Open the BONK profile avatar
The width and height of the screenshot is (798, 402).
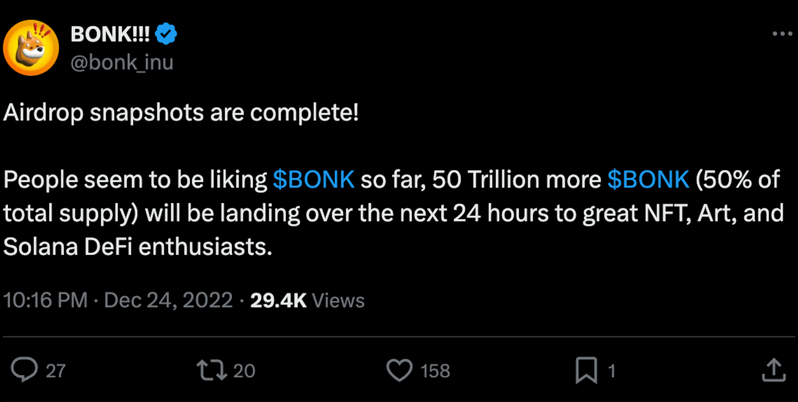pos(31,48)
